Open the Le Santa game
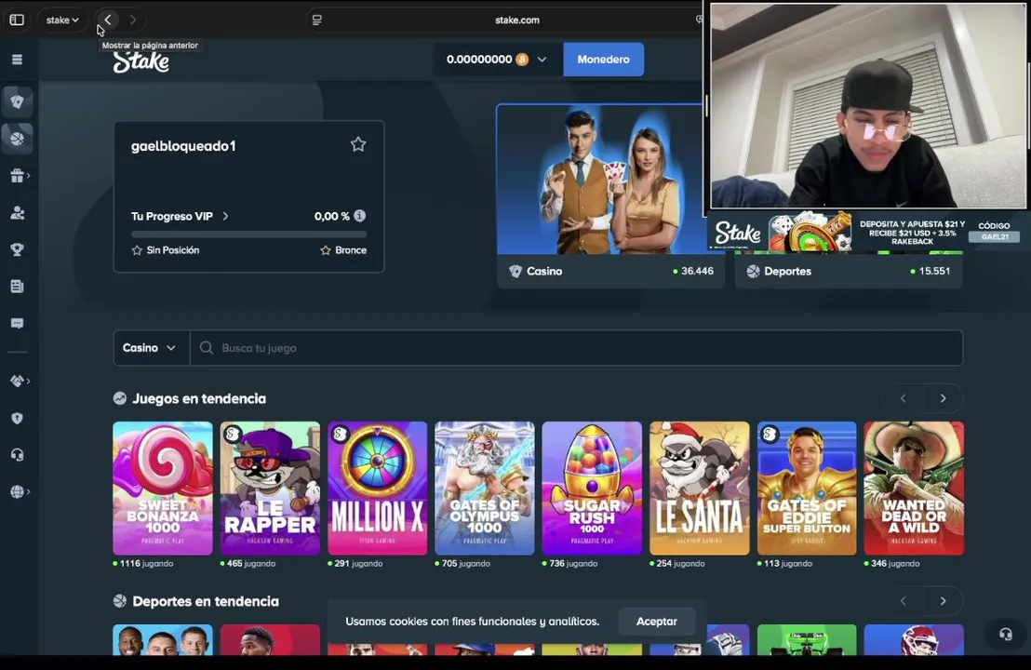The height and width of the screenshot is (670, 1031). click(x=699, y=488)
